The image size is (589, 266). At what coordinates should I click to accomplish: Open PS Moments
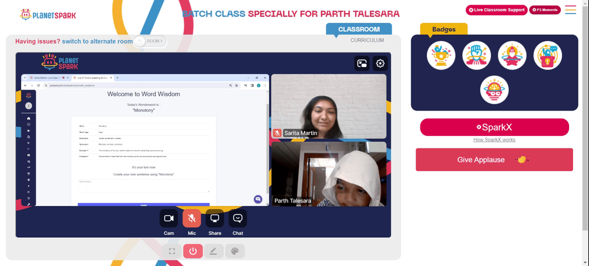click(545, 10)
